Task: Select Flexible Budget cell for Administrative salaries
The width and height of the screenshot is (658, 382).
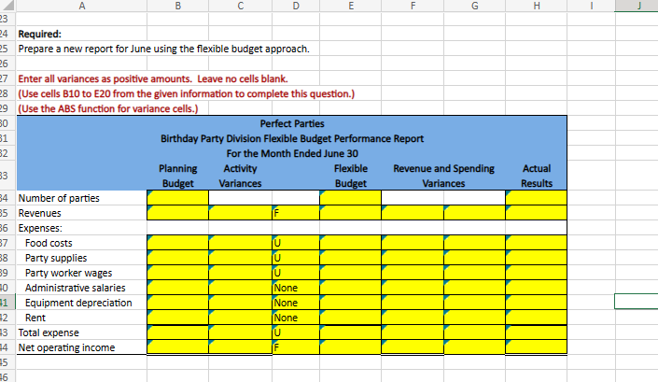Action: pyautogui.click(x=350, y=288)
